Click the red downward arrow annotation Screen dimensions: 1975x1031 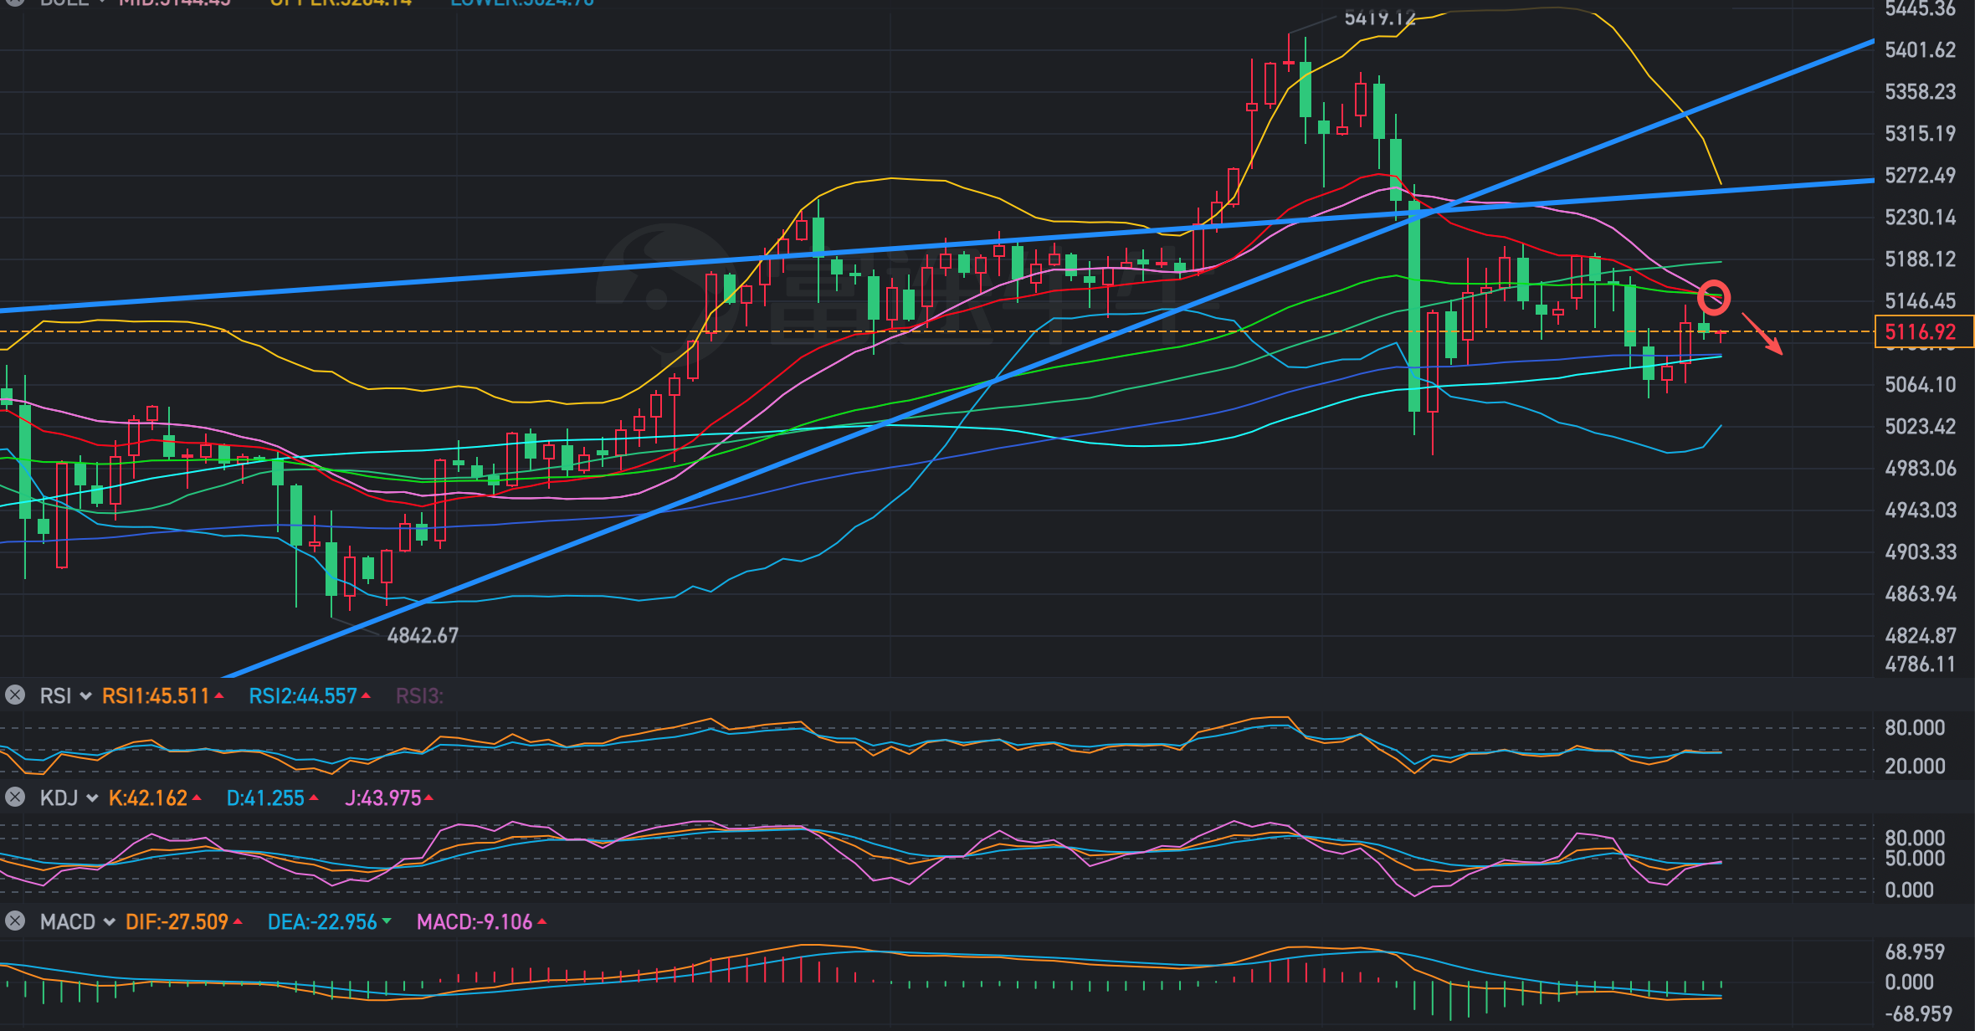coord(1762,334)
